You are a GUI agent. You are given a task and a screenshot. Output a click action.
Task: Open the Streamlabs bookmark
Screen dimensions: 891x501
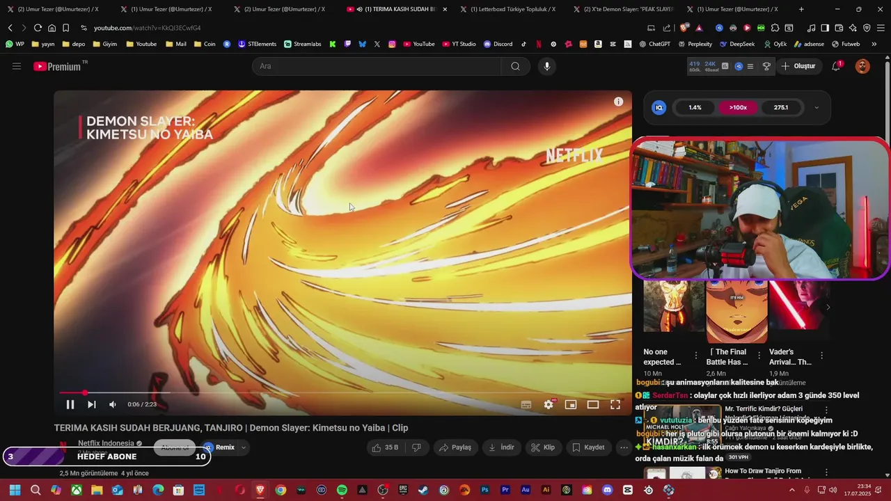(303, 44)
